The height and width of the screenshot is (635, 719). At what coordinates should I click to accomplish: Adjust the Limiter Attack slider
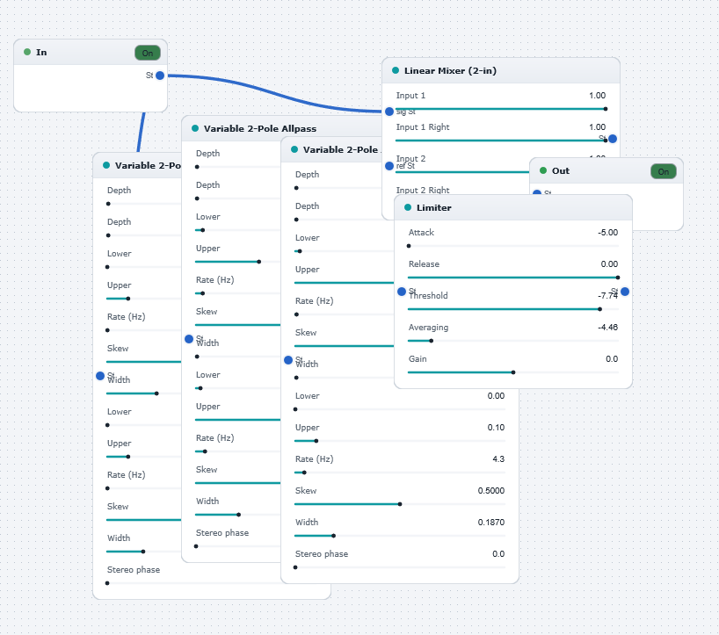point(513,246)
